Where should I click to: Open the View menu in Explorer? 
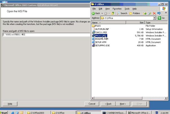click(x=107, y=9)
